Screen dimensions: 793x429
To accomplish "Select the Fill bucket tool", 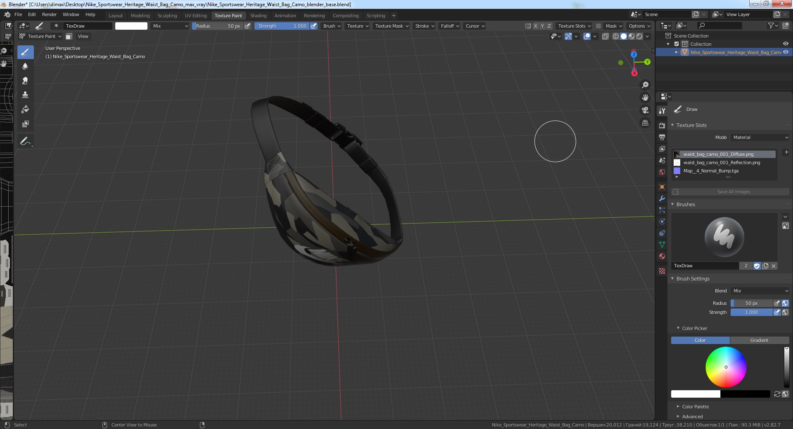I will click(x=25, y=109).
